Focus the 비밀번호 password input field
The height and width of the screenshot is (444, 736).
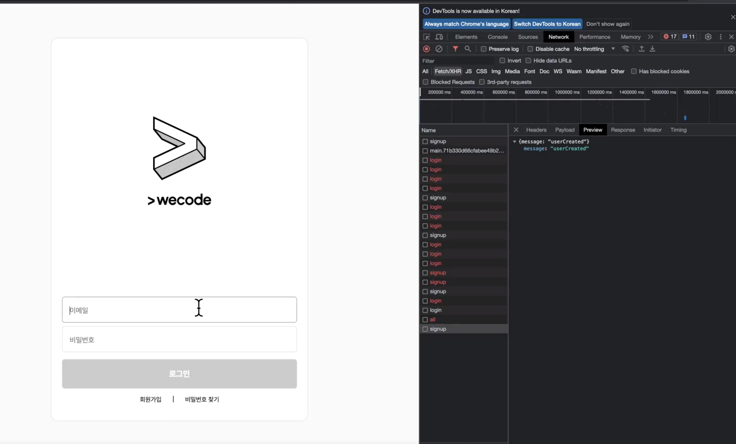click(179, 340)
